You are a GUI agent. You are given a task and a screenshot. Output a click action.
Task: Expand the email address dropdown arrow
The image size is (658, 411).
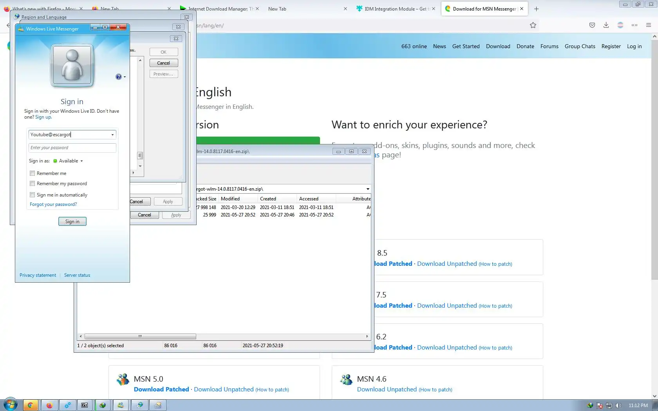click(x=112, y=135)
